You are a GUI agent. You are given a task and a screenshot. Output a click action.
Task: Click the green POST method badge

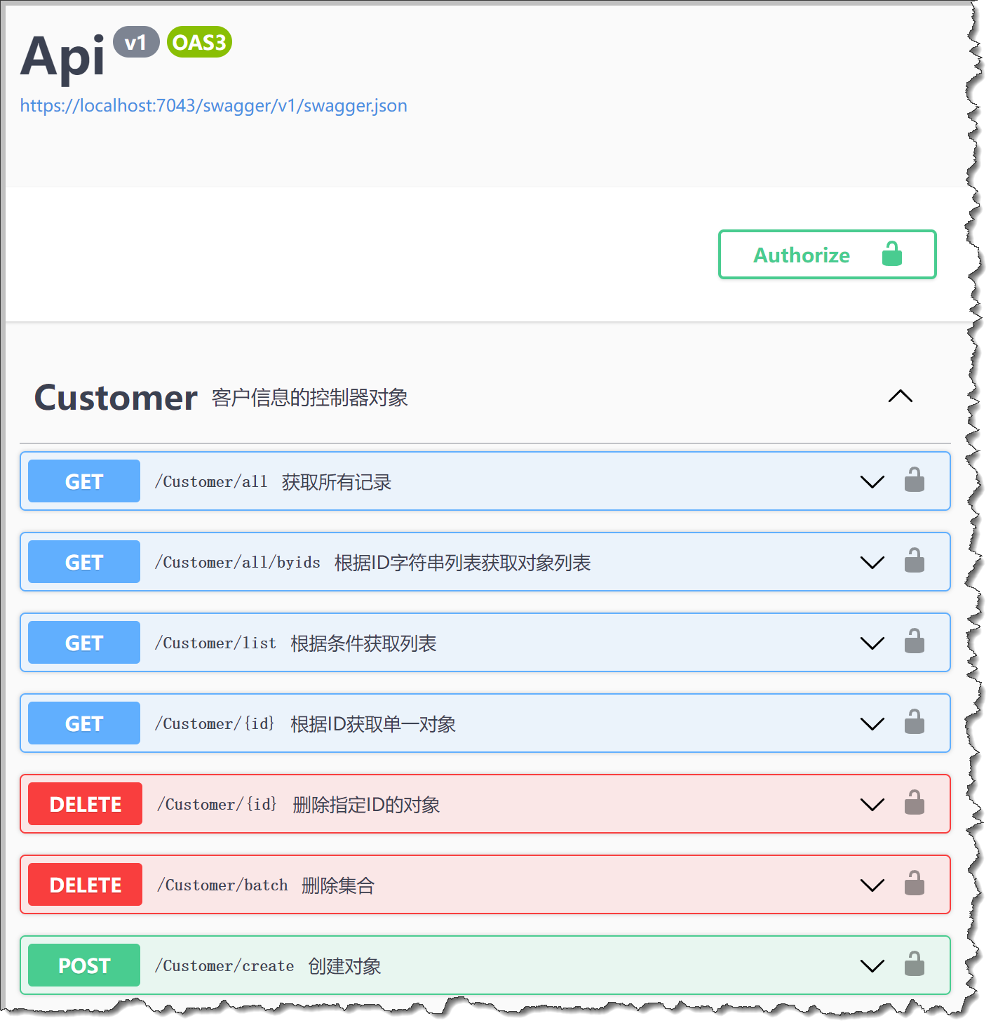click(84, 965)
